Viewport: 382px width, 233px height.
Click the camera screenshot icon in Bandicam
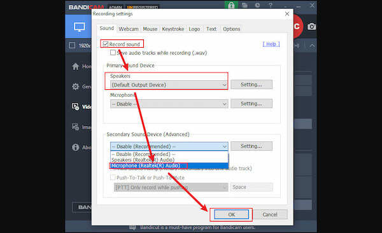click(x=311, y=26)
